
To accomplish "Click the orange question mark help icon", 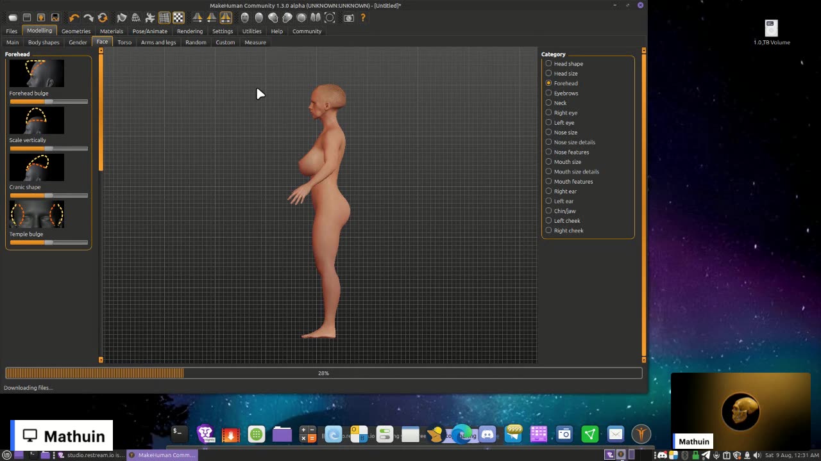I will (363, 18).
